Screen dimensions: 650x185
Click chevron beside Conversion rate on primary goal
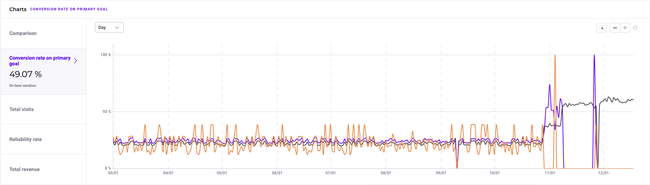click(x=75, y=61)
